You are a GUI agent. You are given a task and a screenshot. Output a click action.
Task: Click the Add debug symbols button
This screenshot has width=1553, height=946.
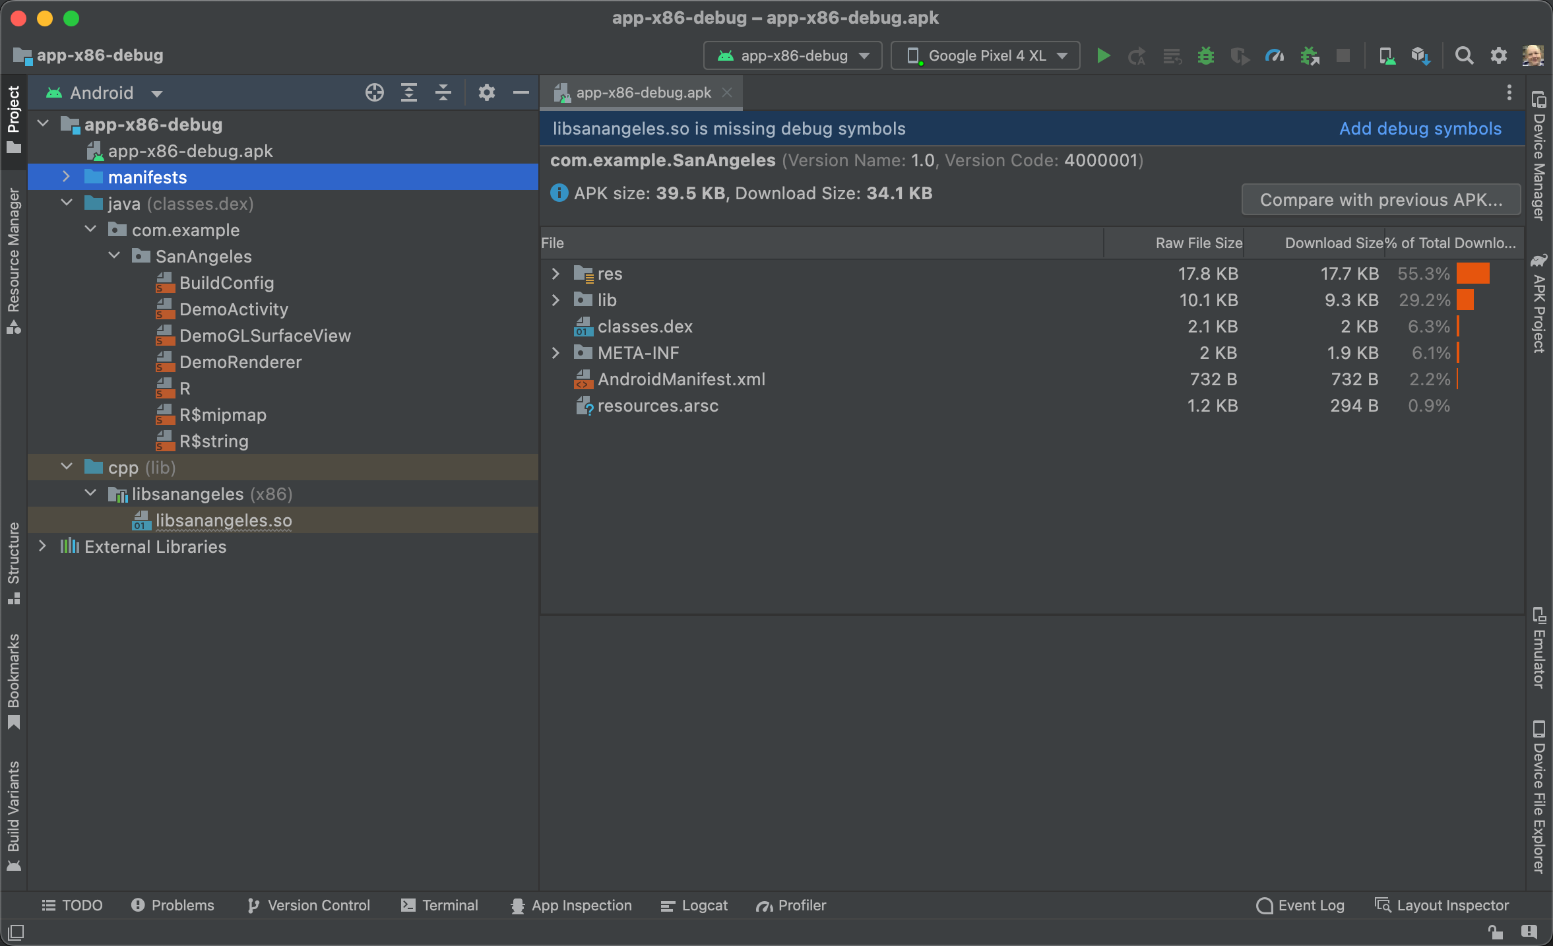click(1421, 129)
